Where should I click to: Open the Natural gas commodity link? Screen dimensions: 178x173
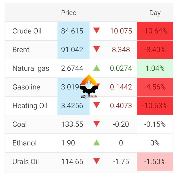(x=31, y=68)
